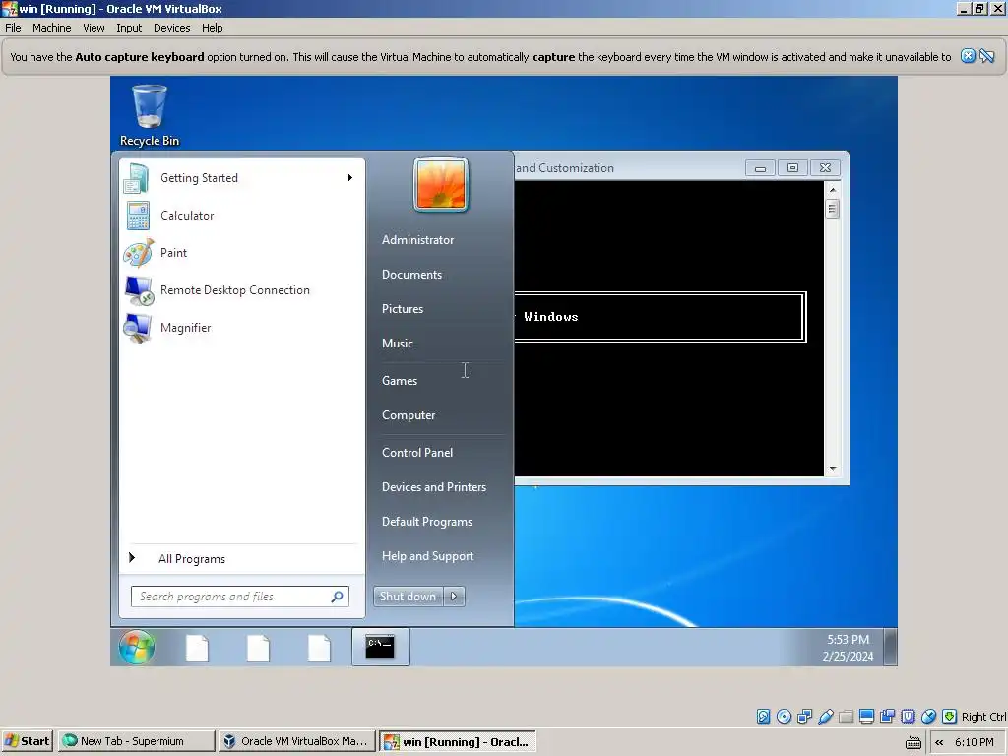Open the blank file icon beside Command Prompt

pos(319,648)
